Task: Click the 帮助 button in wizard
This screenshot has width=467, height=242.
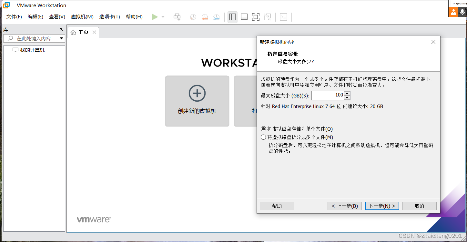Action: point(277,206)
